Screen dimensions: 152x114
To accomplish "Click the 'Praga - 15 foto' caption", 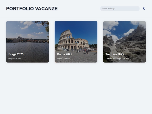I will click(15, 59).
